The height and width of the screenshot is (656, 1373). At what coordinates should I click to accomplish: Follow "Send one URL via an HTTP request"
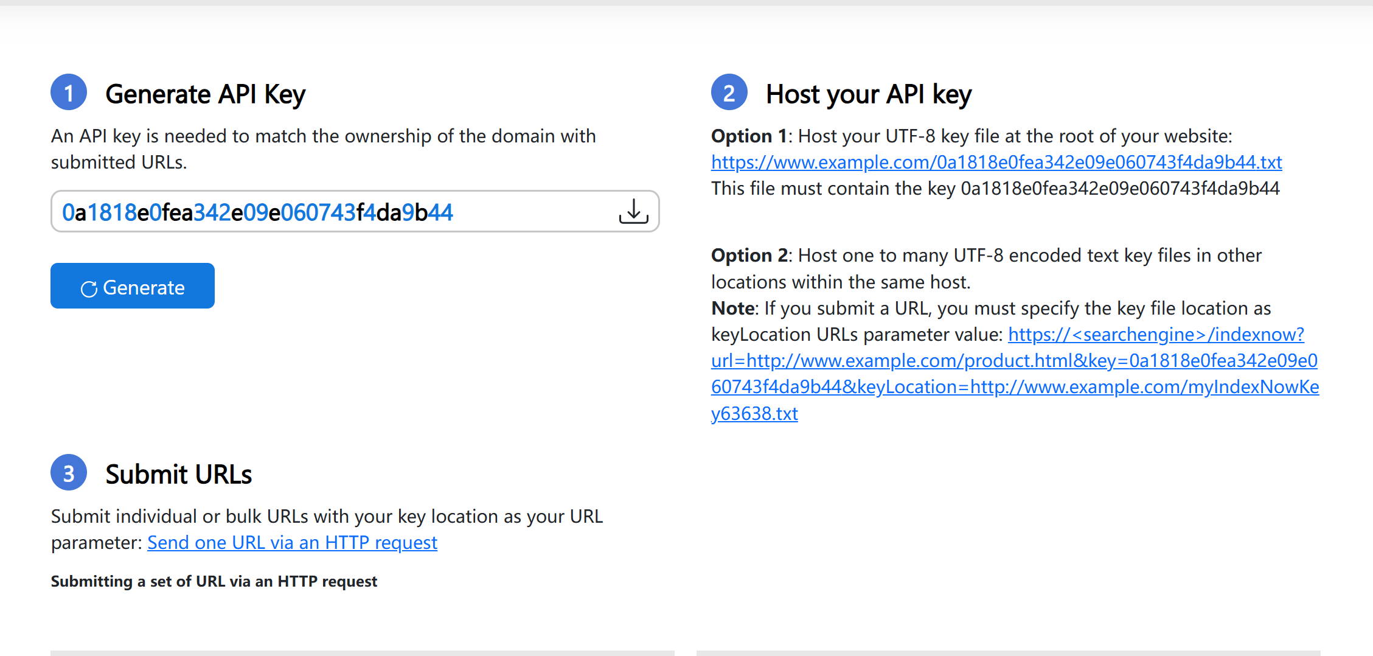[292, 542]
